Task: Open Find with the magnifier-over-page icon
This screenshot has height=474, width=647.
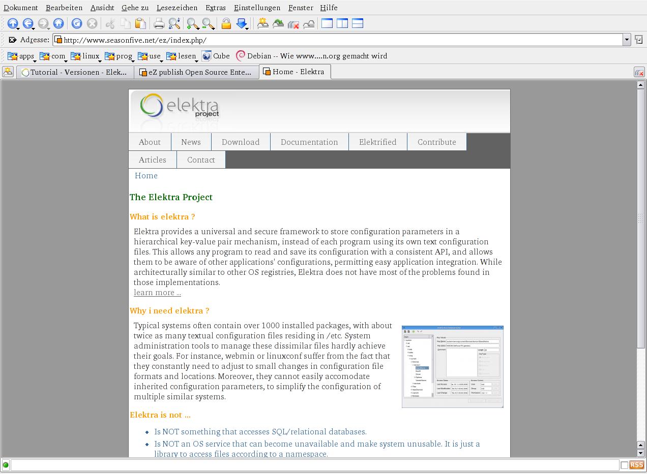Action: (x=174, y=23)
